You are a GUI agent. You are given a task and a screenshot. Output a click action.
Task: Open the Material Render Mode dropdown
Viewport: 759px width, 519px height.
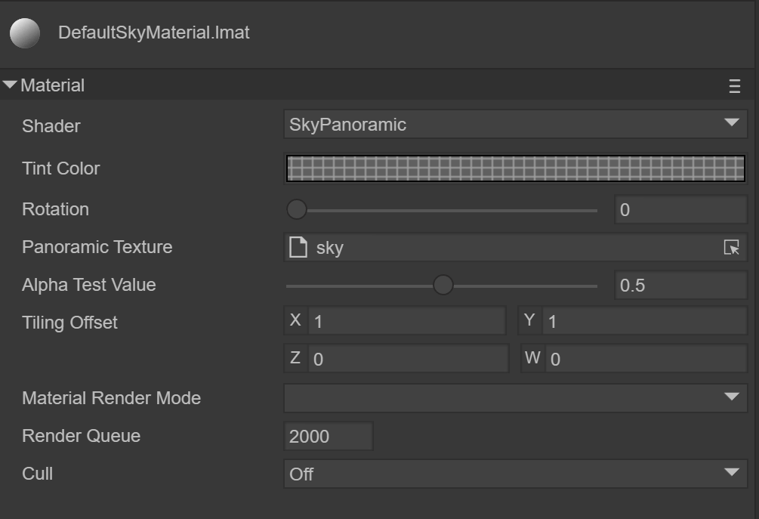[x=515, y=398]
